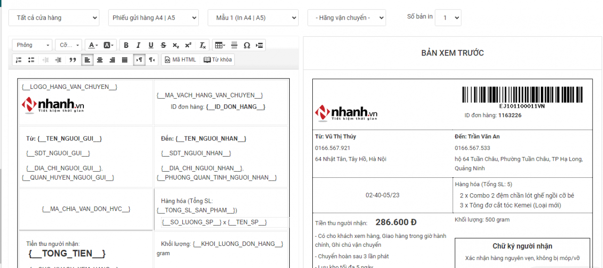Viewport: 603px width, 268px height.
Task: Click the {__KHOI_LUONG_DON_HANG__} weight placeholder
Action: click(x=238, y=244)
